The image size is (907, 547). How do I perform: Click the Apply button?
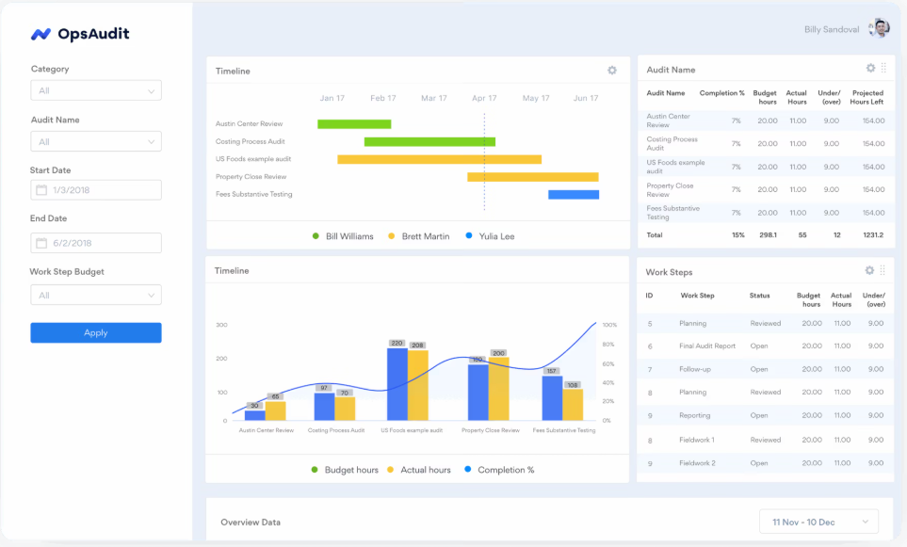pos(95,332)
